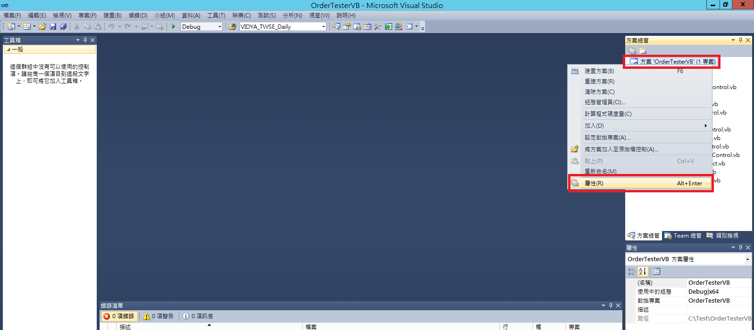754x330 pixels.
Task: Open Solution Explorer from the toolbar icon
Action: tap(336, 26)
